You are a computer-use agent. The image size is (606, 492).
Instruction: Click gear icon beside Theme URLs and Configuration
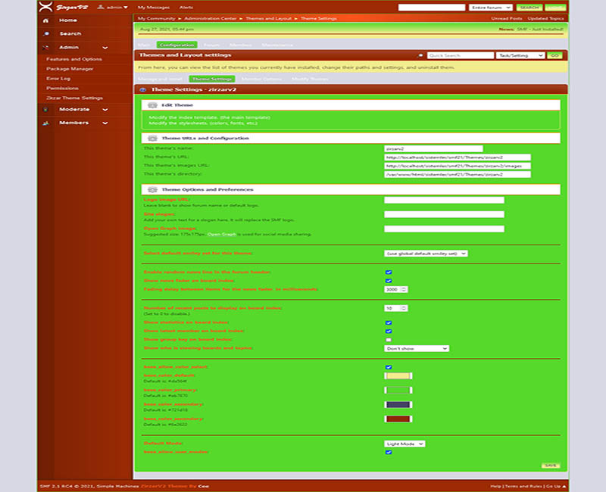pos(153,139)
